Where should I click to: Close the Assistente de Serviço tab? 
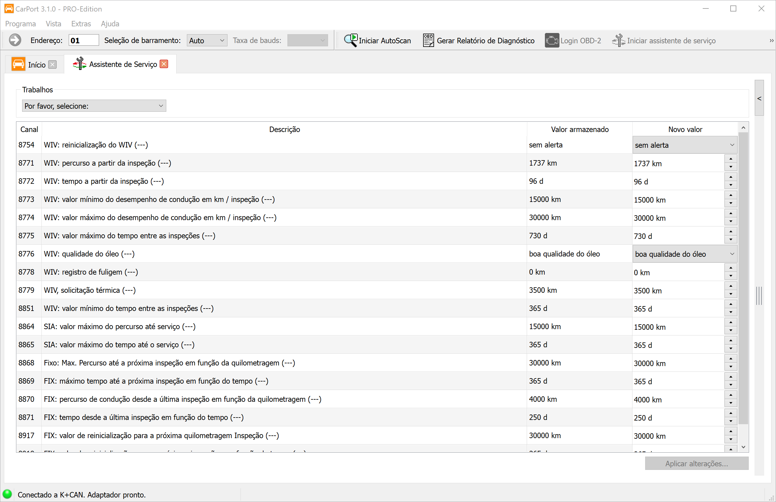(164, 64)
